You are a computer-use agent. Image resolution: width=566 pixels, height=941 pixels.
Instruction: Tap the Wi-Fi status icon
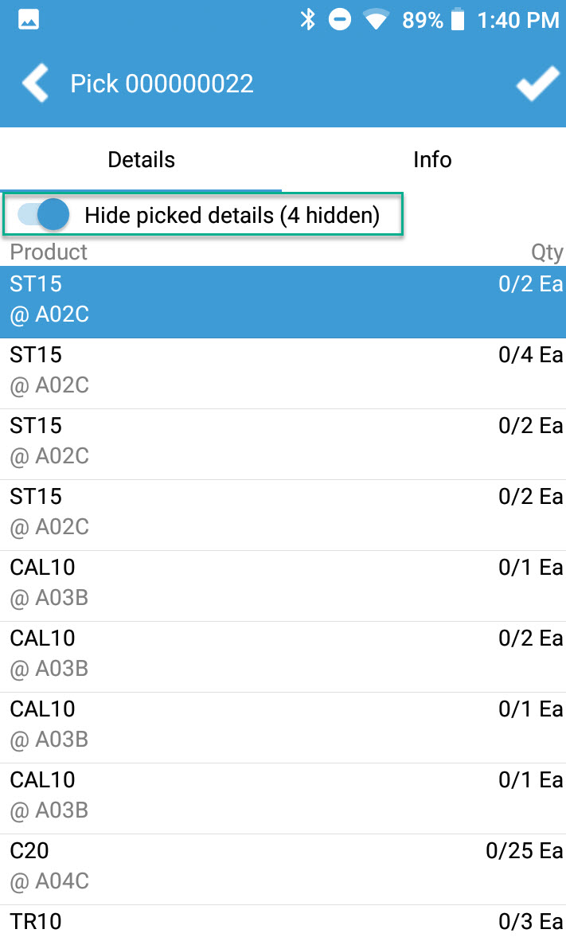click(x=376, y=20)
